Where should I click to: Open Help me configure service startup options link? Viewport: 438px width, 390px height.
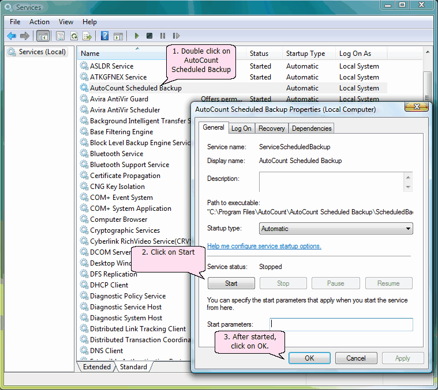[264, 246]
